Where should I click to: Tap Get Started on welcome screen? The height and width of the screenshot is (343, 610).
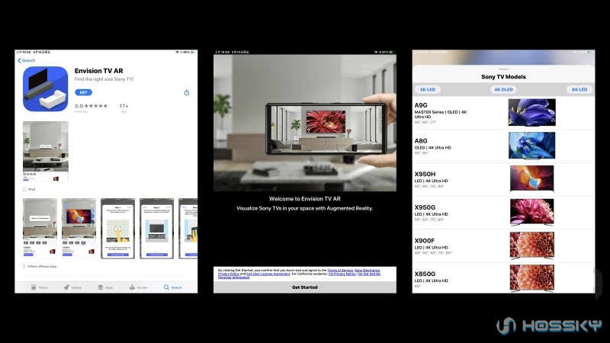(x=304, y=287)
